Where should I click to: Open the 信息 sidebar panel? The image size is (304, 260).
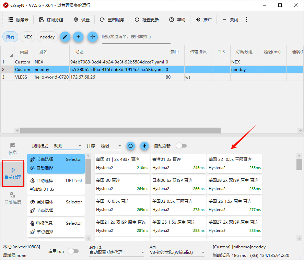pyautogui.click(x=13, y=149)
